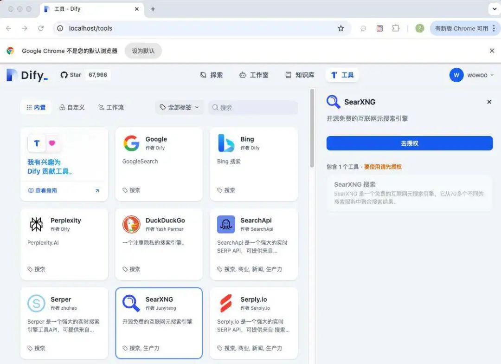Click the localhost/tools address bar
Viewport: 501px width, 364px height.
[201, 28]
